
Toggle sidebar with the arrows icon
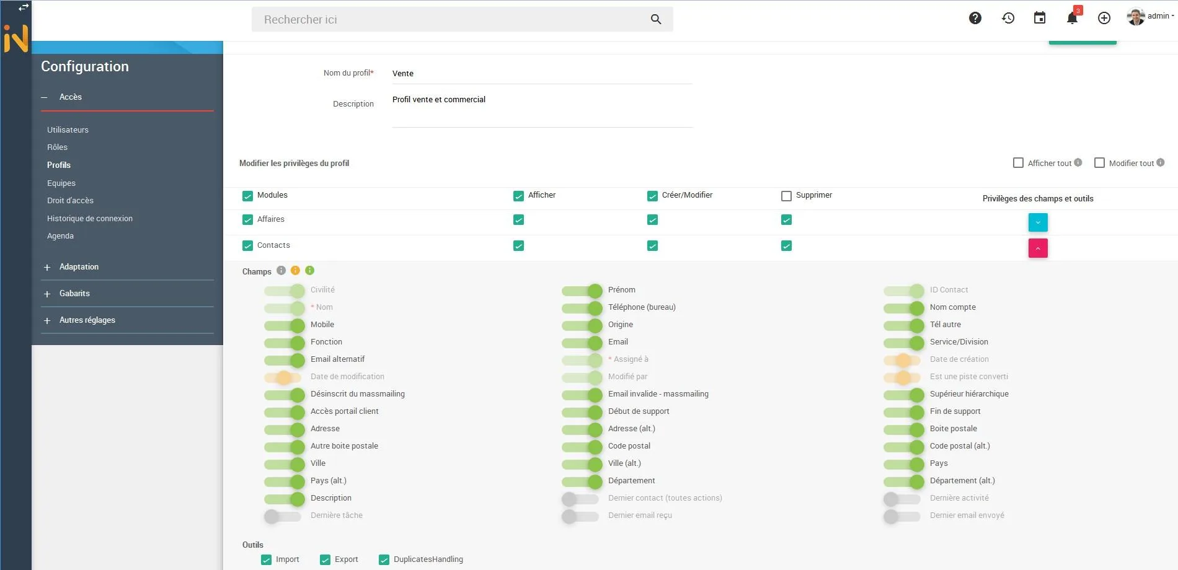pos(24,7)
